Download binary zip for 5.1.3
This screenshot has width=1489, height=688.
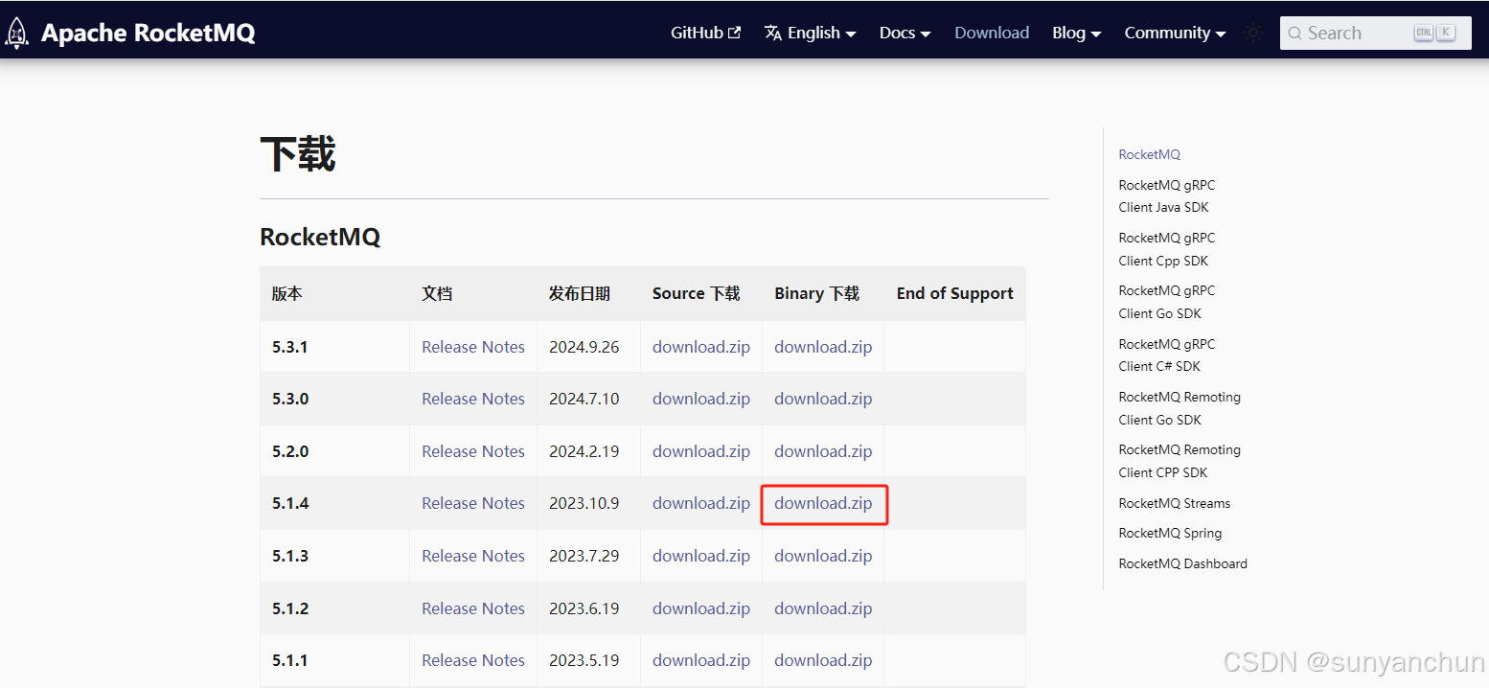pos(823,556)
